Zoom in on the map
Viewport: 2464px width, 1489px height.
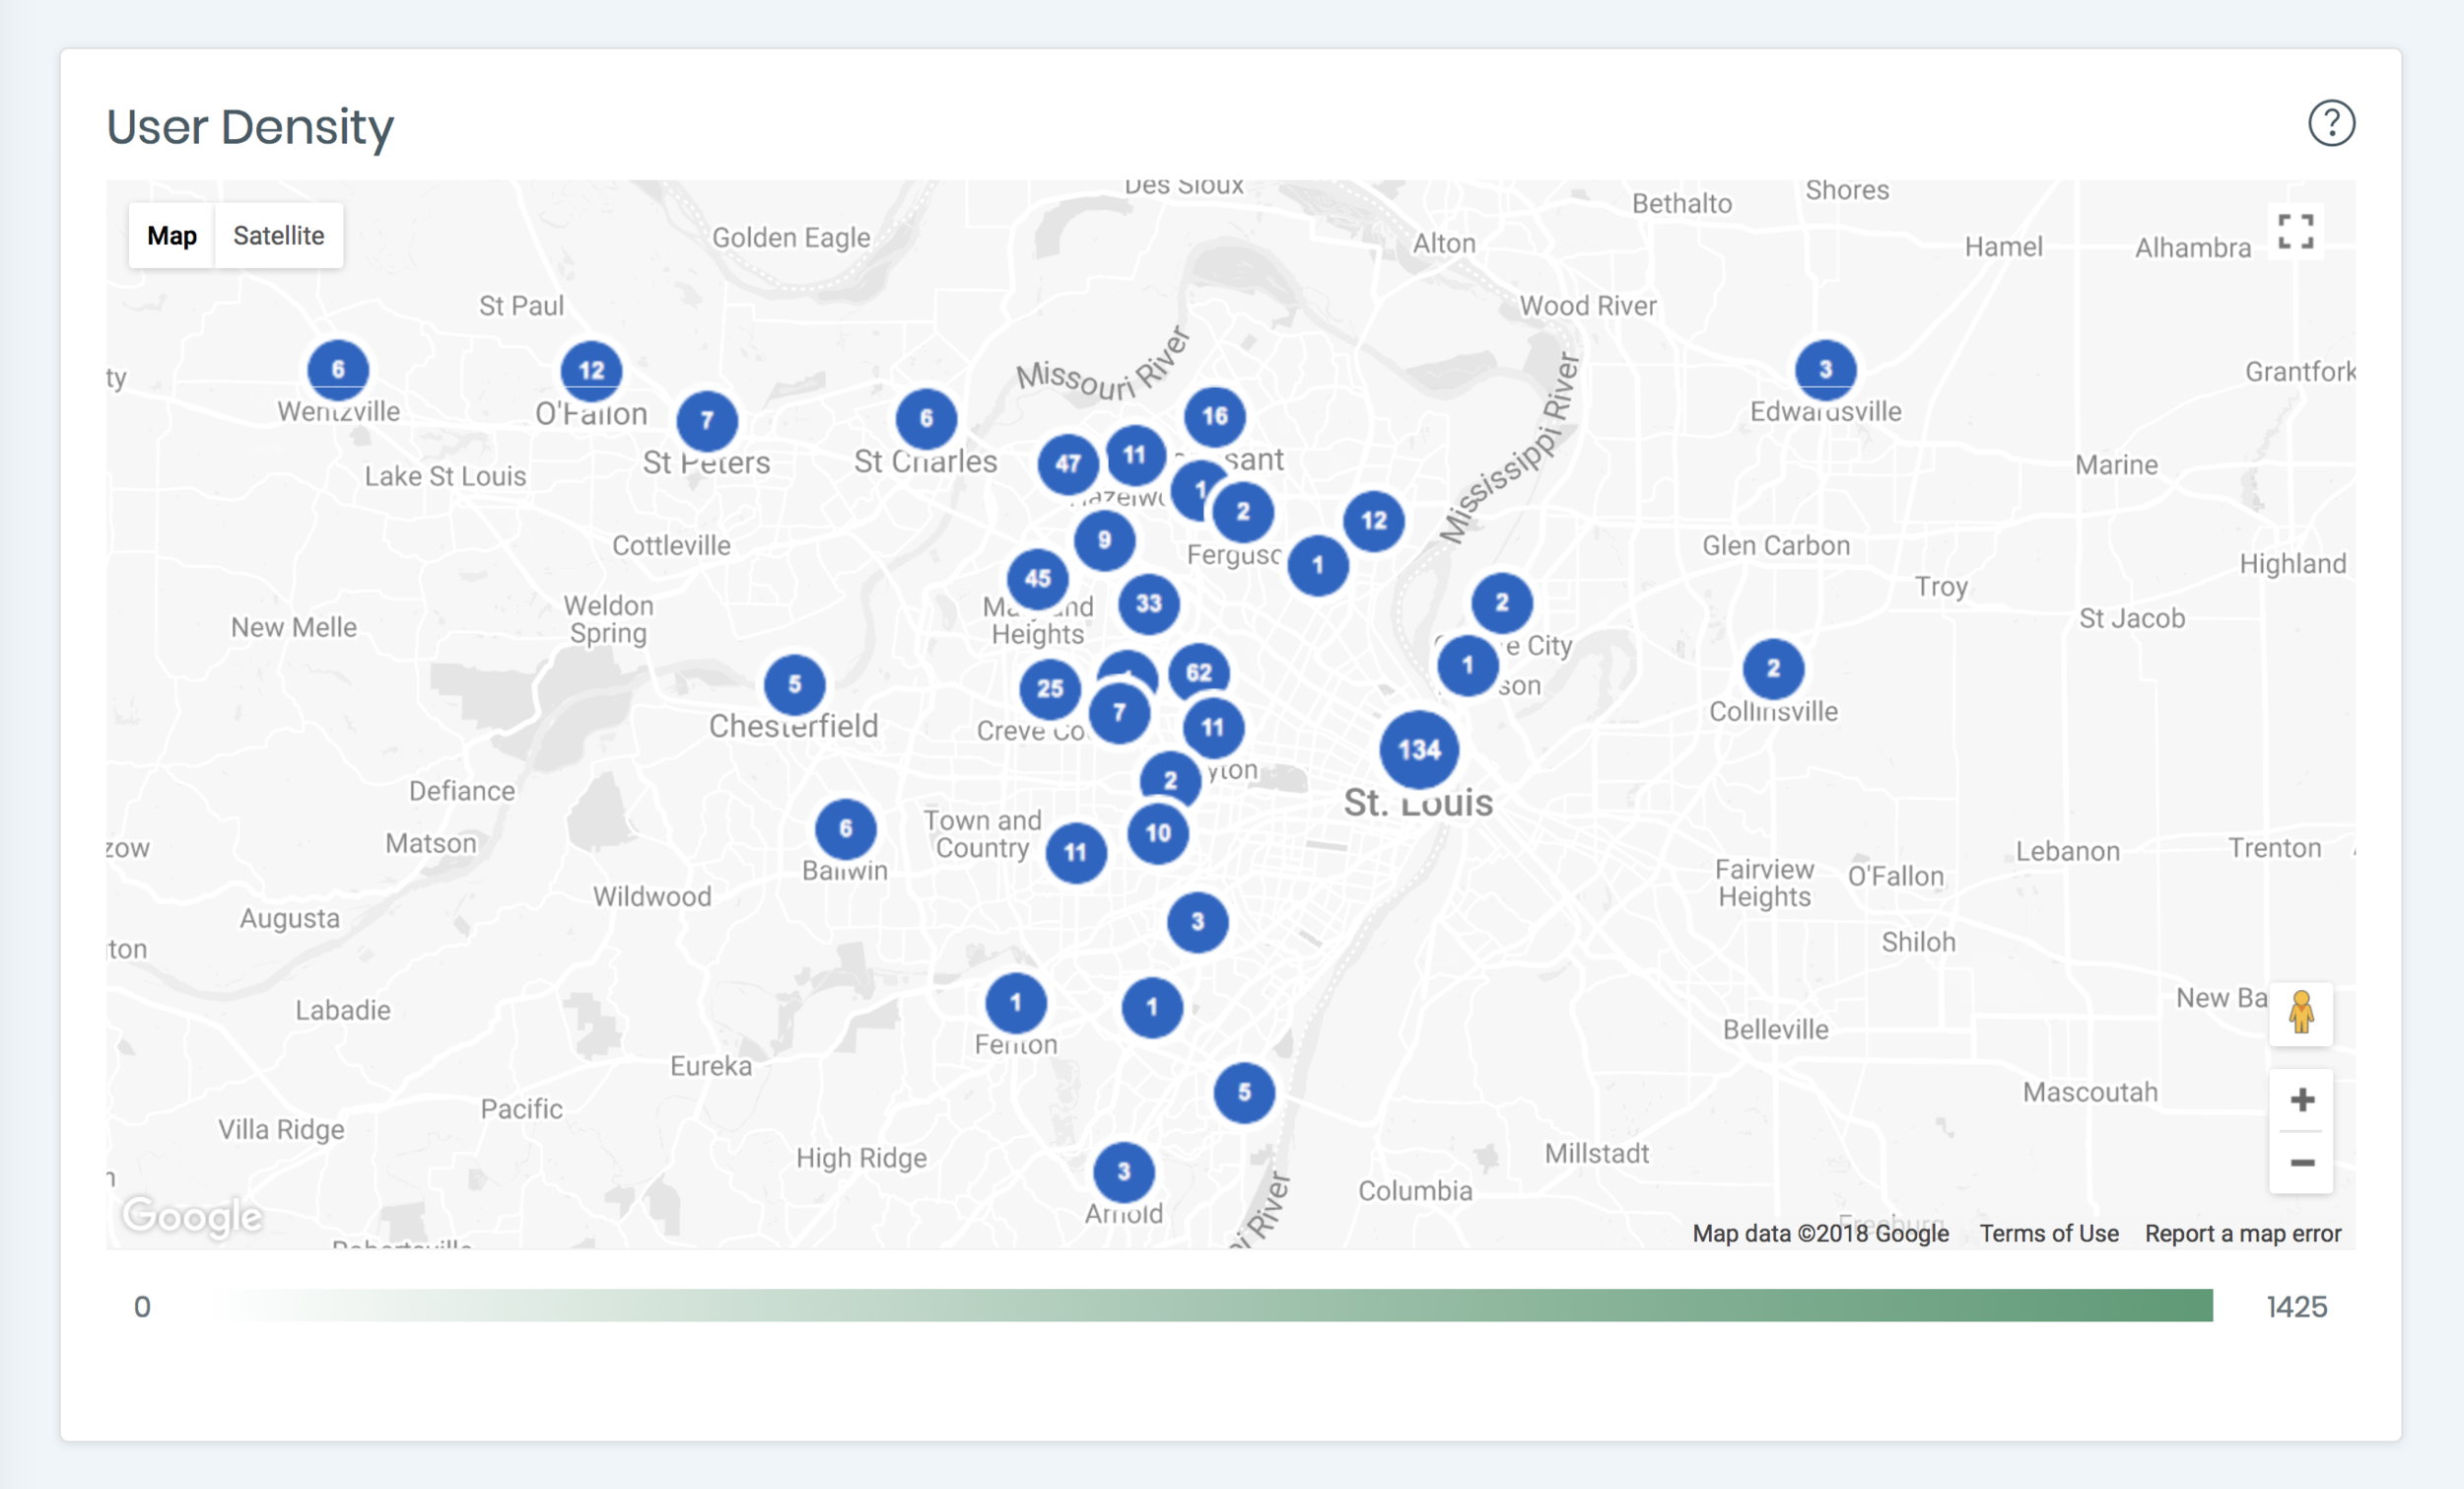click(2301, 1100)
